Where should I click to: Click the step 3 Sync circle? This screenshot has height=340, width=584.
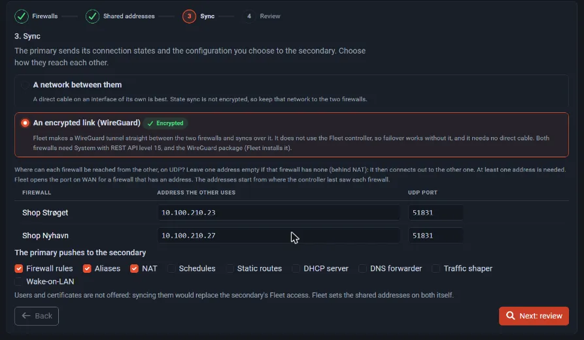point(189,16)
